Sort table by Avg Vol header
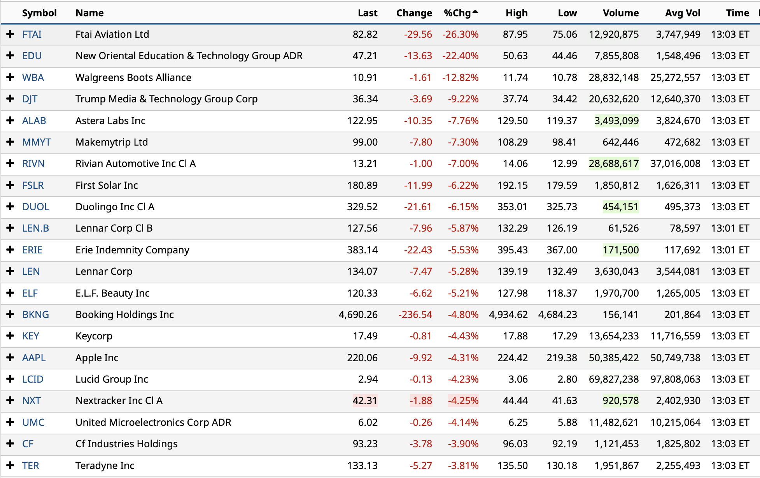 682,13
